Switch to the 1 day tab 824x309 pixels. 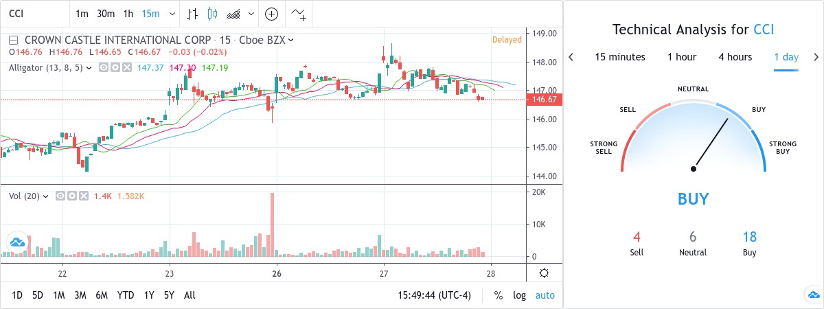[x=786, y=57]
